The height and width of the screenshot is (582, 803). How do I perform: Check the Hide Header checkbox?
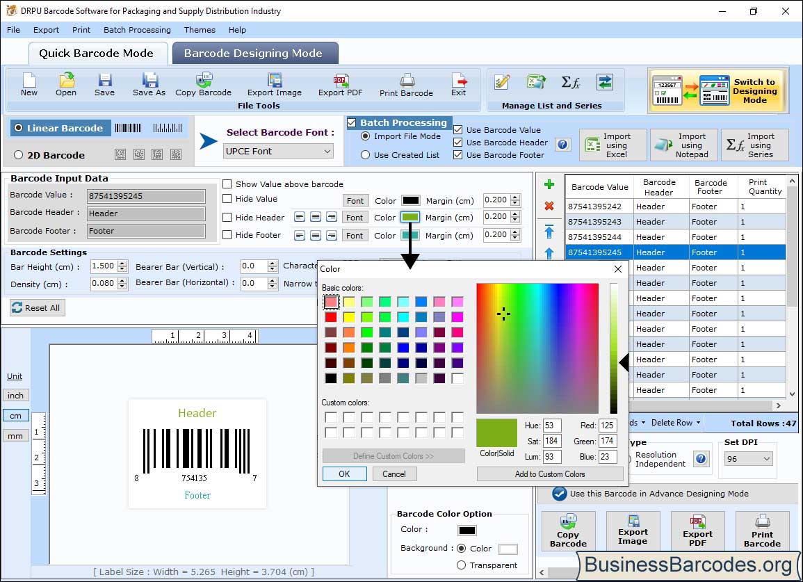227,217
